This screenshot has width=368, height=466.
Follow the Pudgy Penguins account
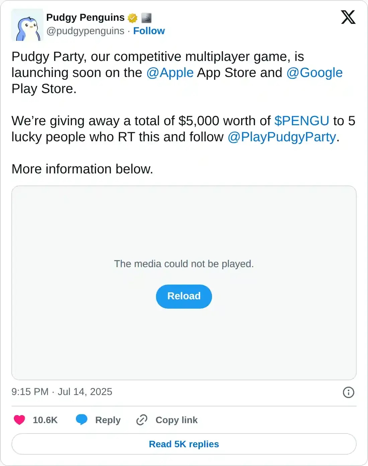[x=149, y=31]
